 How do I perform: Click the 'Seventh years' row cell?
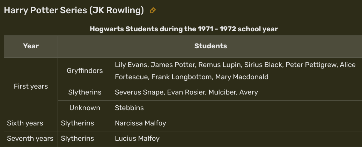point(30,139)
